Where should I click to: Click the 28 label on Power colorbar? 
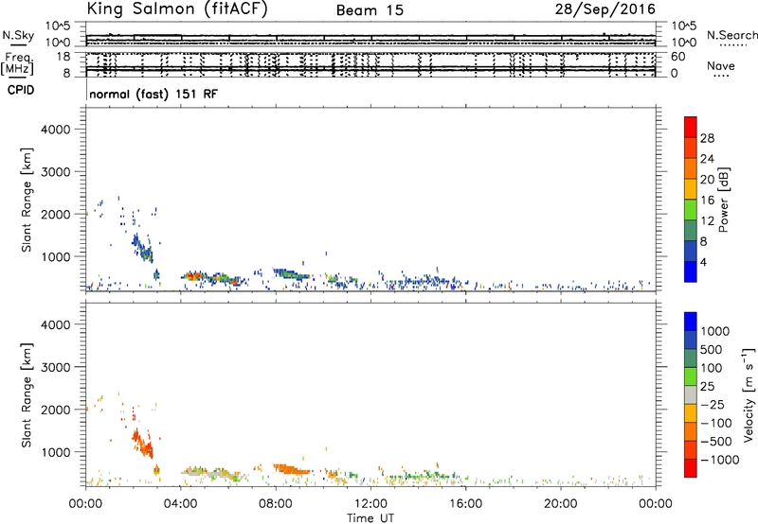(x=707, y=138)
